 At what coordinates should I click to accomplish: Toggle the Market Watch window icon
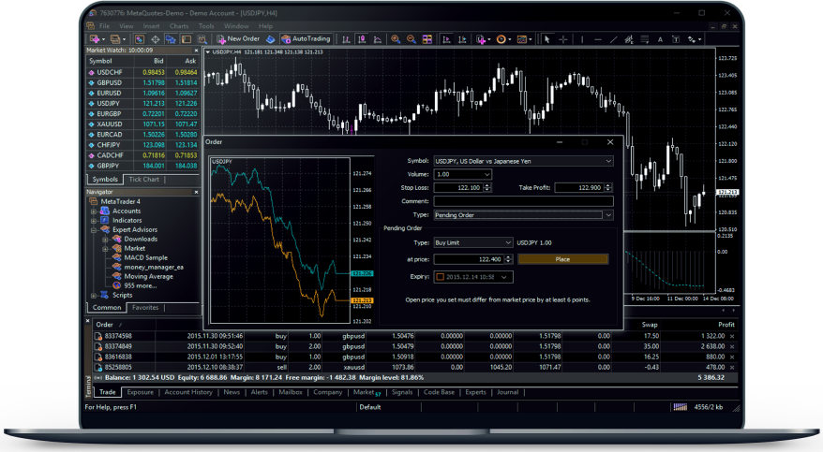(139, 39)
